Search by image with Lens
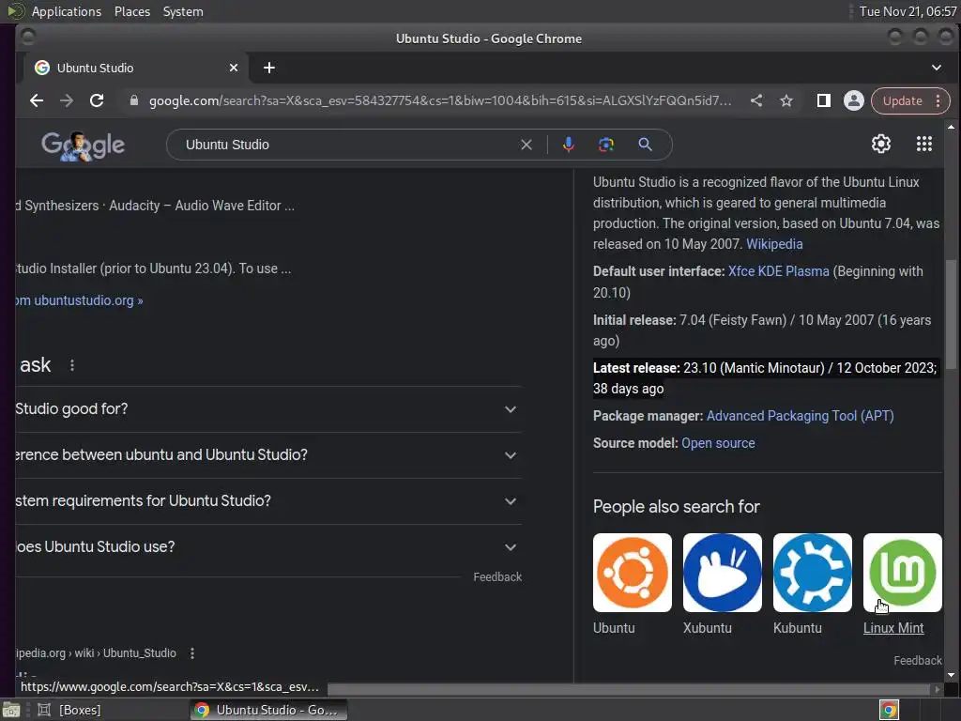 pyautogui.click(x=606, y=145)
